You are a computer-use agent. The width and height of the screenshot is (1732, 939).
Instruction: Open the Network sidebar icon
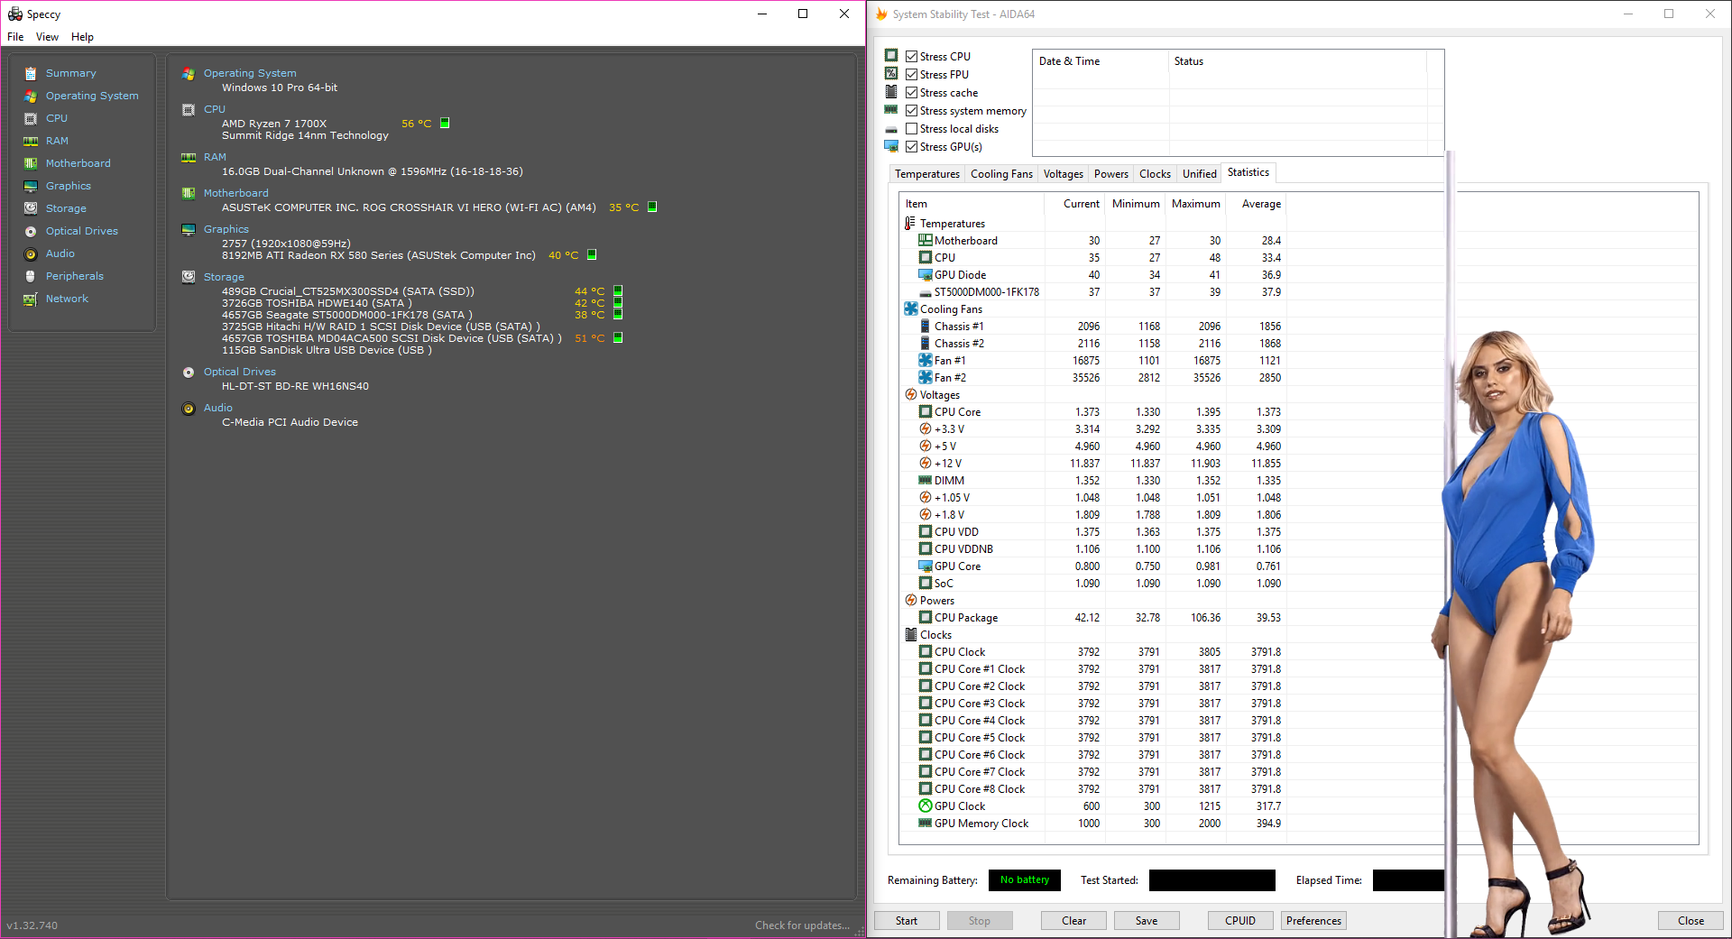(31, 299)
